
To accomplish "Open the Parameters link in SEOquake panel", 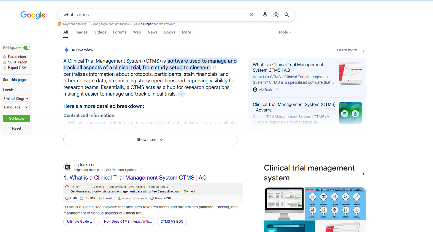I will pyautogui.click(x=17, y=57).
